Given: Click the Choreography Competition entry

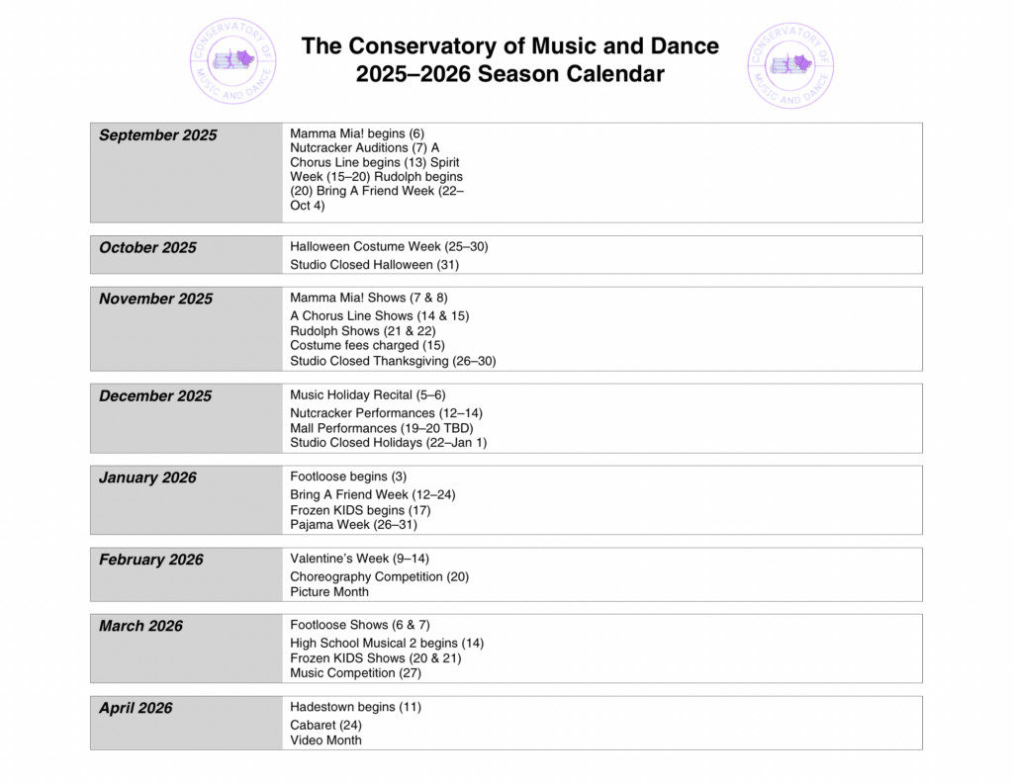Looking at the screenshot, I should click(x=379, y=575).
